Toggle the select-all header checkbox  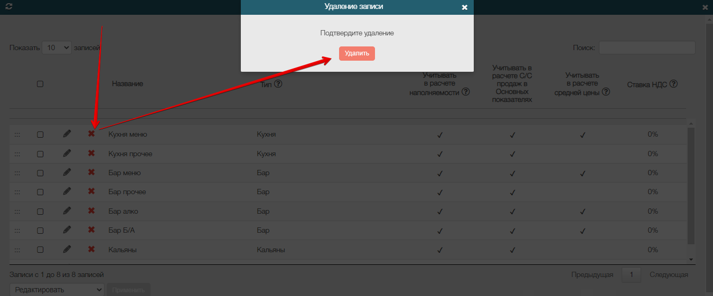click(x=40, y=84)
